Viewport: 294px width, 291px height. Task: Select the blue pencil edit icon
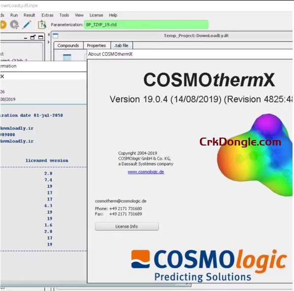tap(27, 25)
